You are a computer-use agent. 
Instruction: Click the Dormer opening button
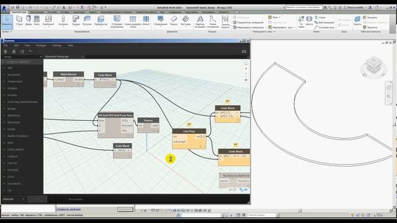coord(324,27)
